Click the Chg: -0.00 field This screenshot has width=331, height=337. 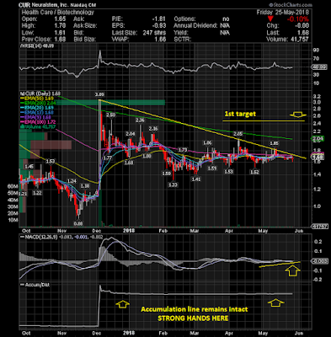pos(288,26)
